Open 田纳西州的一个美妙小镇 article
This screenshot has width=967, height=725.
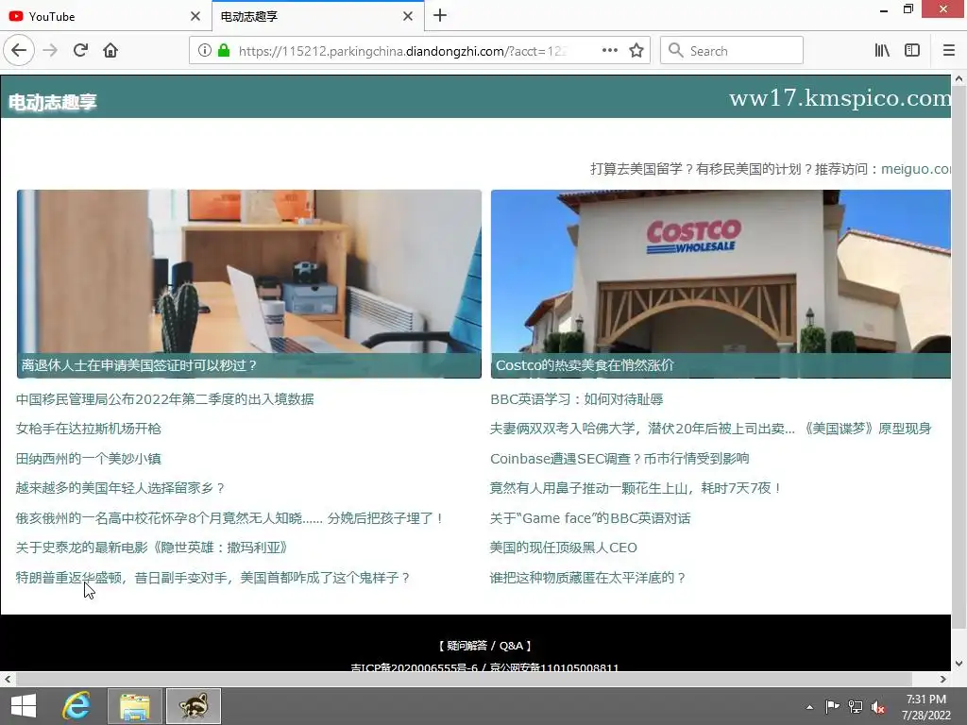click(x=88, y=459)
